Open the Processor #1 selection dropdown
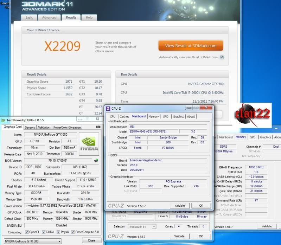Viewport: 281px width, 245px height. [142, 227]
